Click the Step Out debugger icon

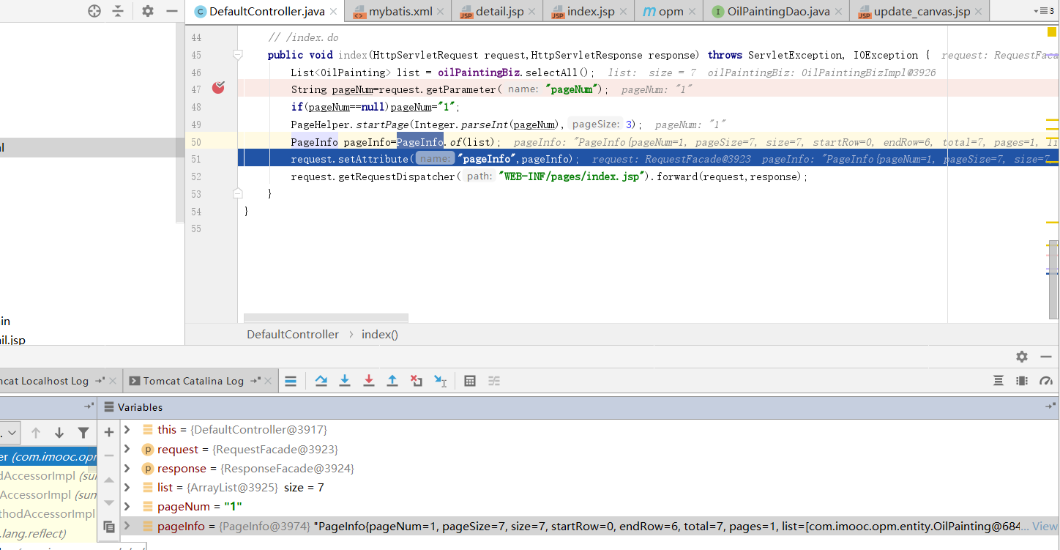pos(392,381)
